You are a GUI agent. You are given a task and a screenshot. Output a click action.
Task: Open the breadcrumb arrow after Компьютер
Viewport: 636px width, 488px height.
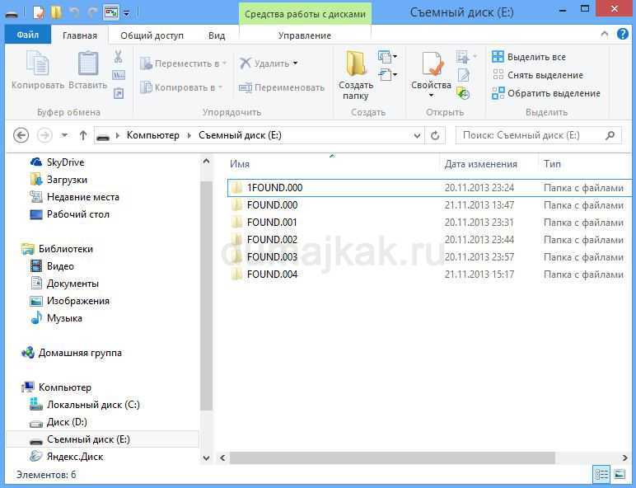pyautogui.click(x=189, y=135)
